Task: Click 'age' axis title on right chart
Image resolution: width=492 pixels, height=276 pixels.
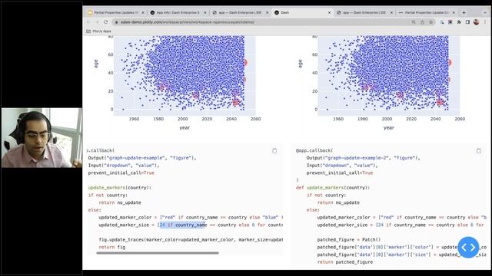Action: pos(301,64)
